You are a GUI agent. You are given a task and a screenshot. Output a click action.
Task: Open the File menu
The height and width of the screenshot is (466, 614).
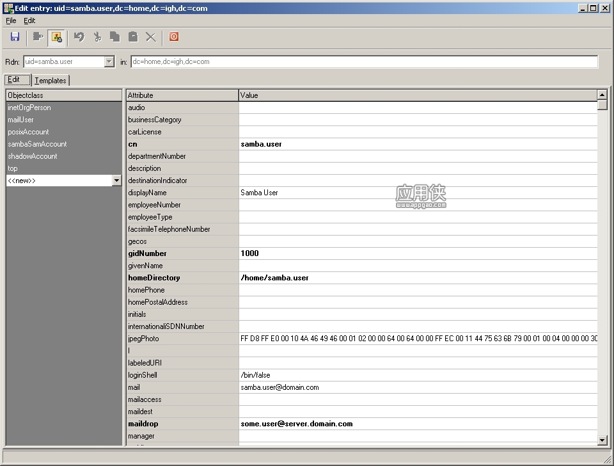pos(11,20)
